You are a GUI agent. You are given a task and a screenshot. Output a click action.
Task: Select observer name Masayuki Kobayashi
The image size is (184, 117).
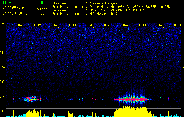(105, 3)
